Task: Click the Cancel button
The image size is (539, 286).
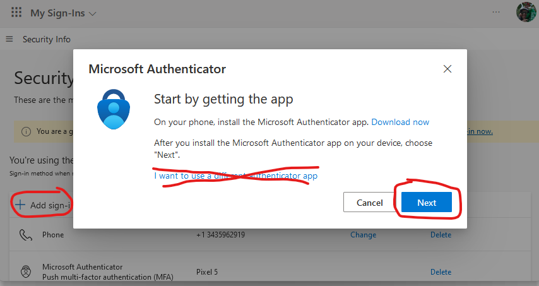Action: pos(369,203)
